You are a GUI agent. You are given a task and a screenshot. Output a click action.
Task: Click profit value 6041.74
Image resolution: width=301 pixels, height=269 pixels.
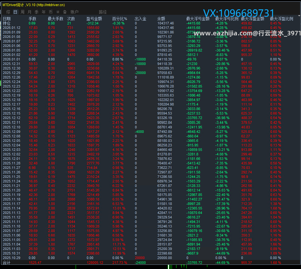point(93,73)
